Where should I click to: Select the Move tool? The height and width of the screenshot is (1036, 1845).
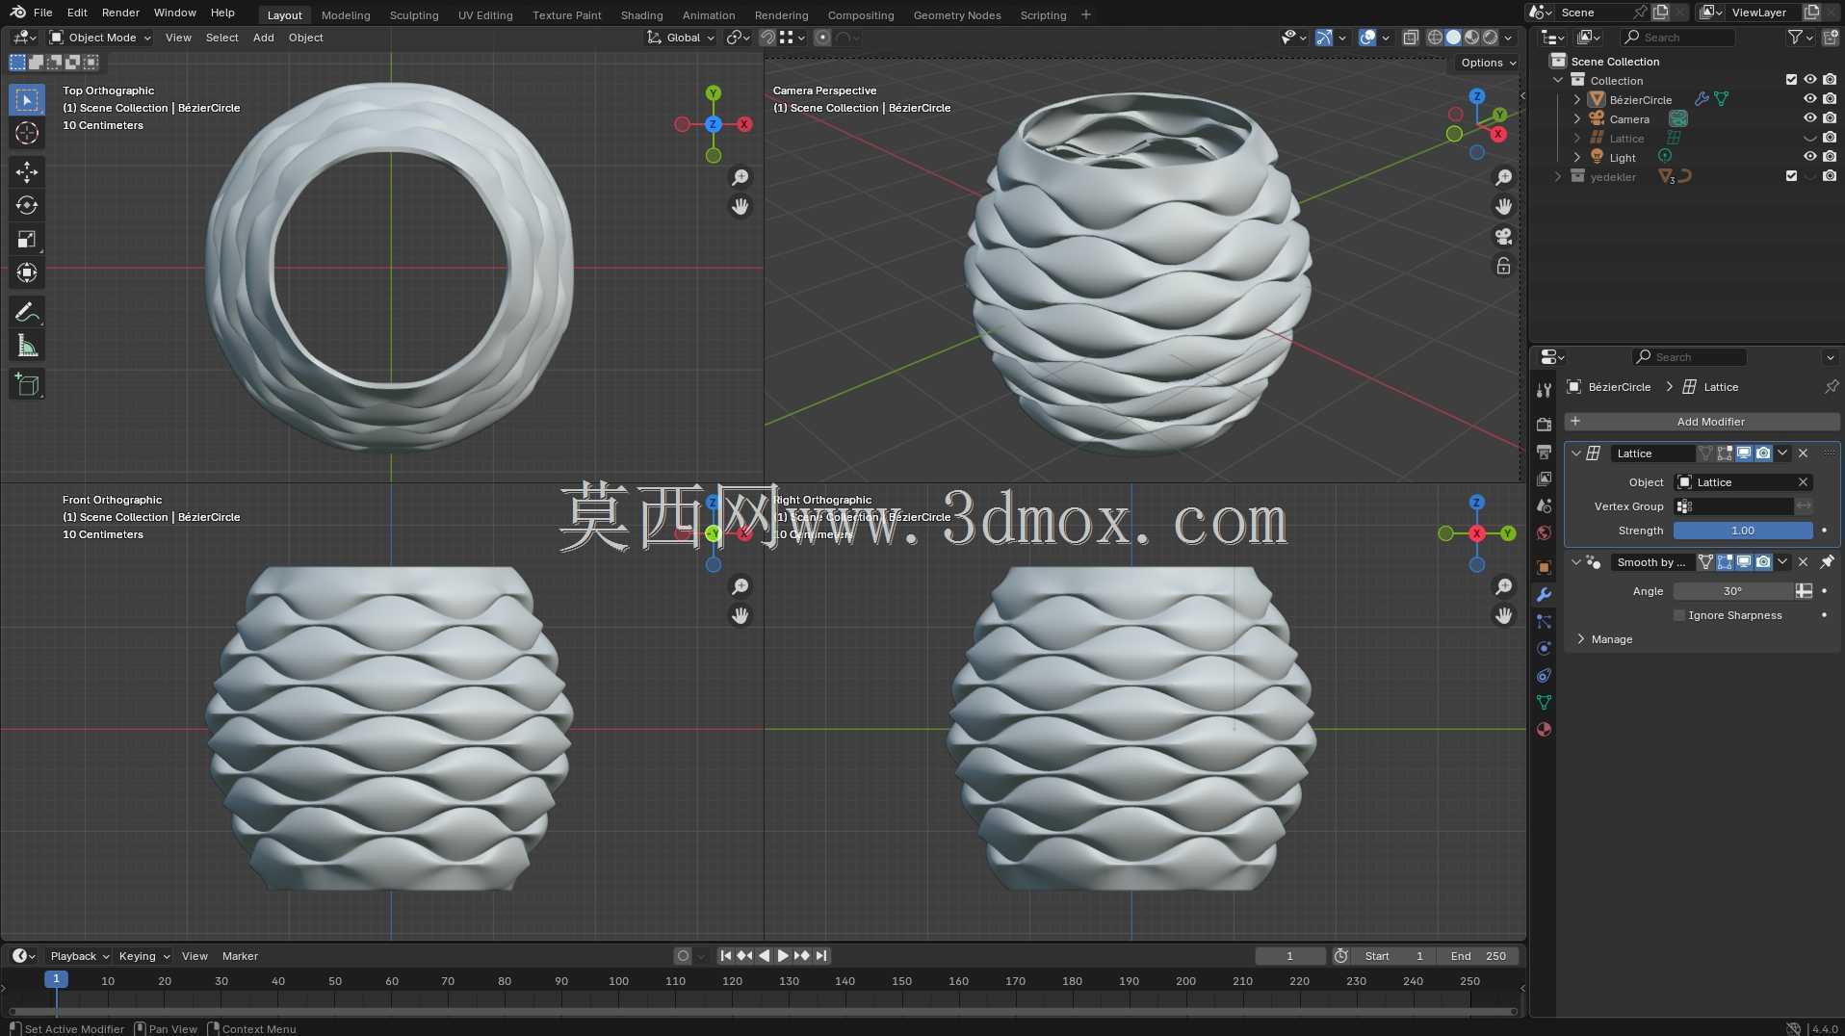27,172
